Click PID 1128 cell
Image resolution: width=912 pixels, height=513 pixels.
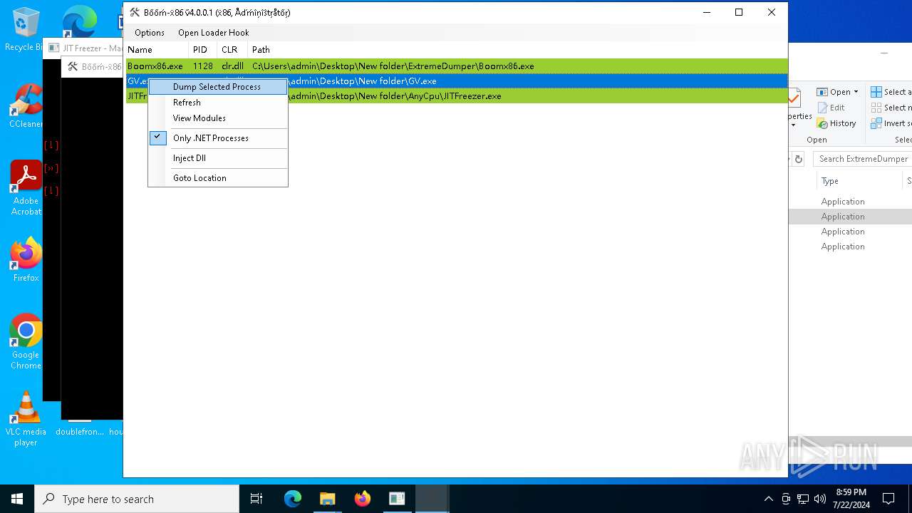coord(203,66)
